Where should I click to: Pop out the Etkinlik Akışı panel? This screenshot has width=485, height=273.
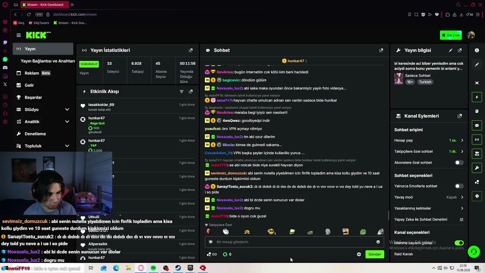point(191,91)
